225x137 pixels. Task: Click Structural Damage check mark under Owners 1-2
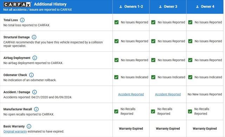coord(116,41)
